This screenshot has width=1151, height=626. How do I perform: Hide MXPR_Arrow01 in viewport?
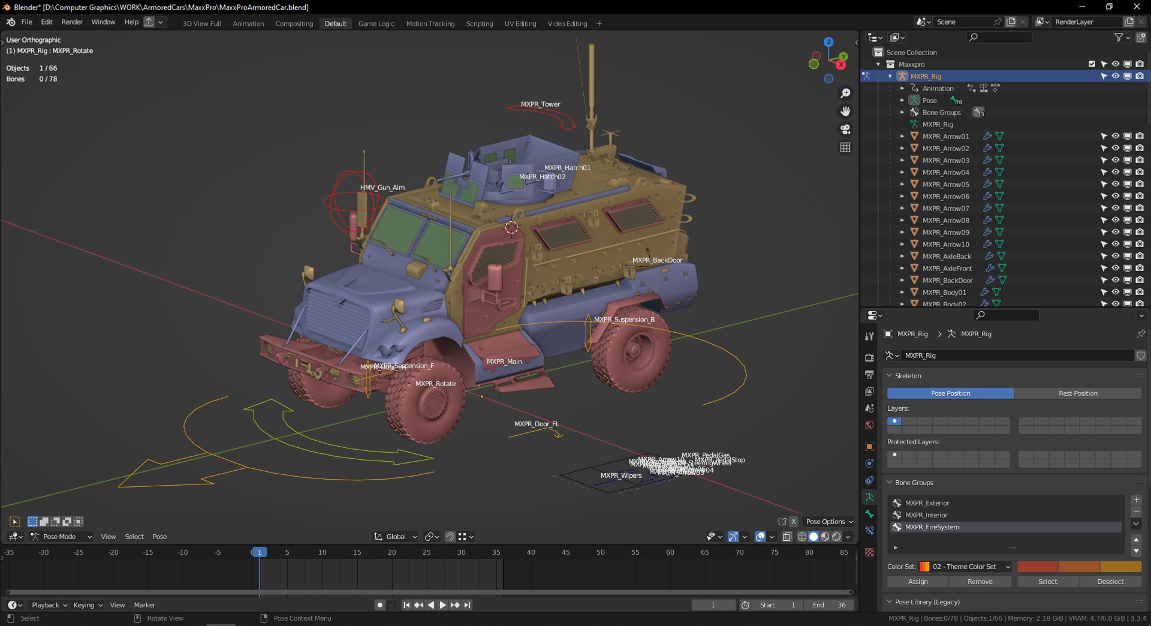coord(1116,136)
